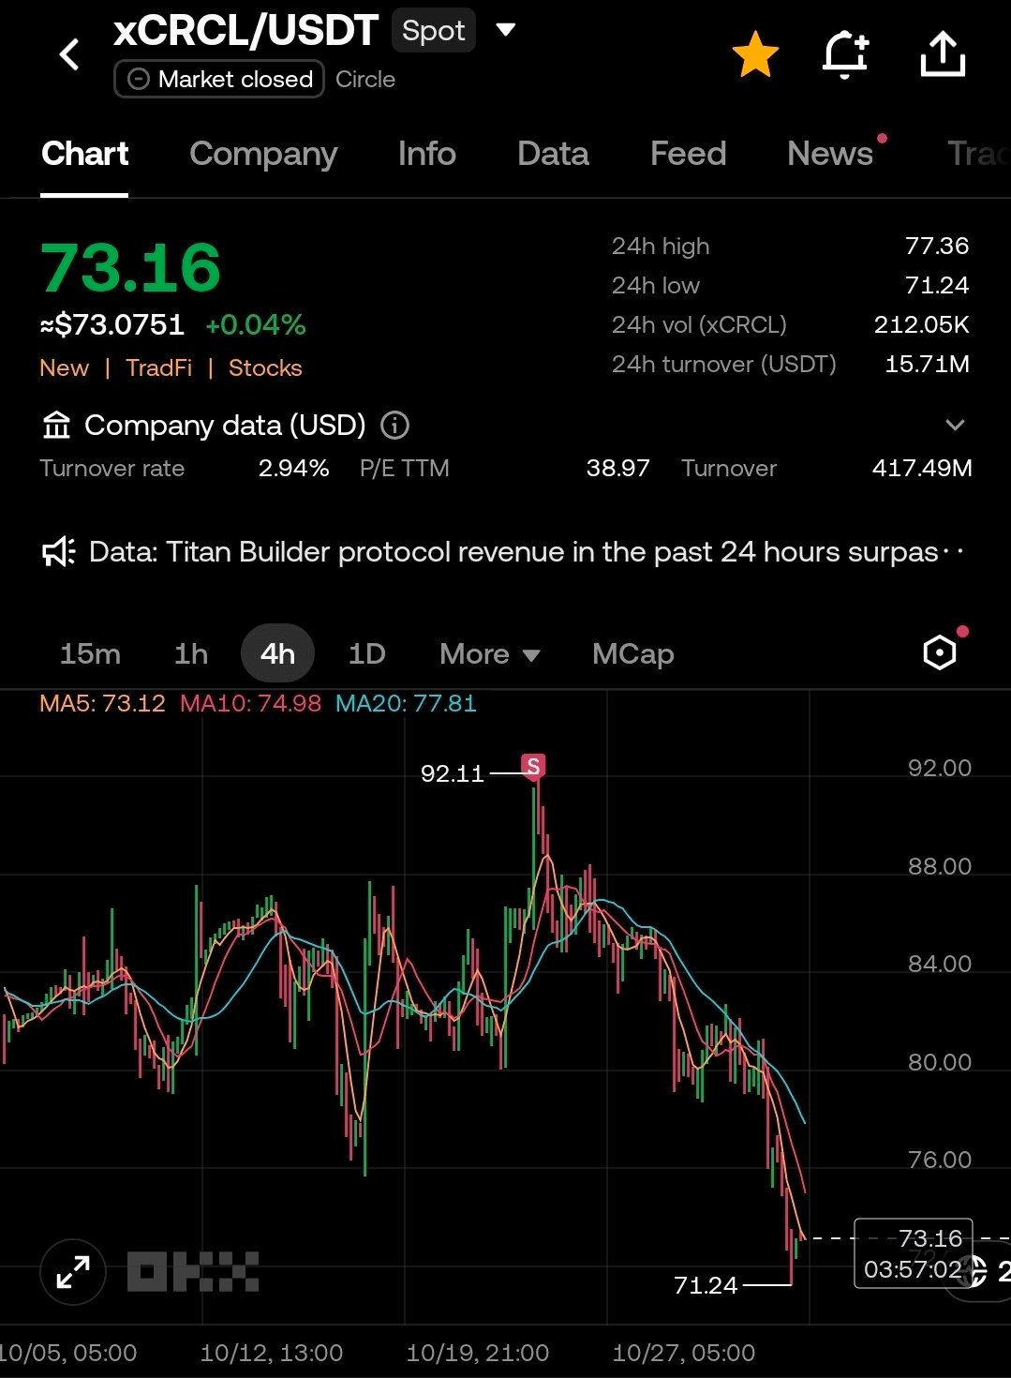Share the xCRCL chart page
Viewport: 1011px width, 1378px height.
click(943, 54)
